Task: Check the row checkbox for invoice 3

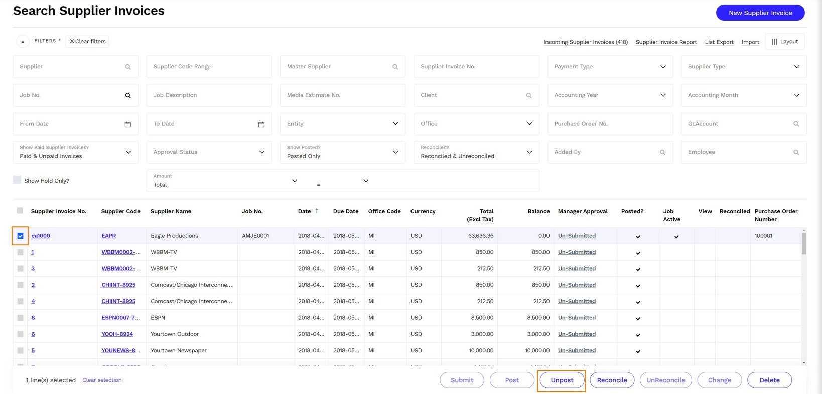Action: coord(20,269)
